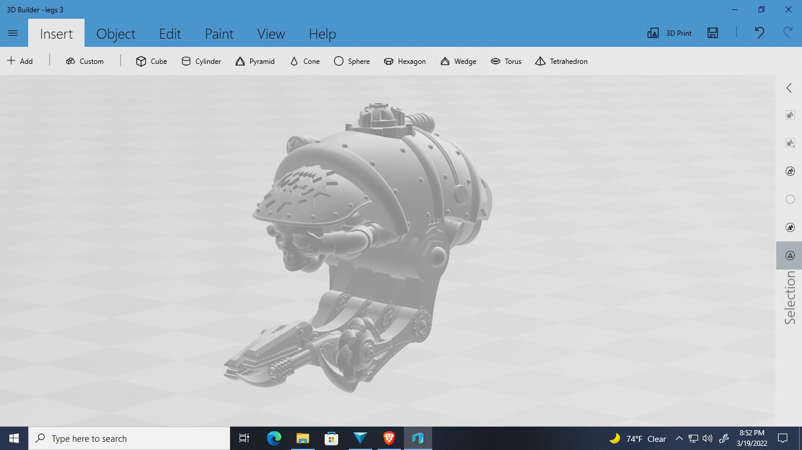Add a custom object with the Custom button
Viewport: 802px width, 450px height.
coord(85,61)
